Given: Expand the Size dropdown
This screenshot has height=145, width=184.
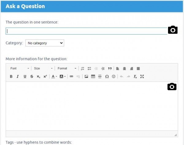Looking at the screenshot, I should tap(43, 68).
